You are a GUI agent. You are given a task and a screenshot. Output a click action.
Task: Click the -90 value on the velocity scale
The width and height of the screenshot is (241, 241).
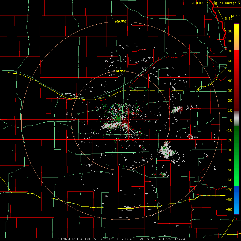(x=229, y=209)
